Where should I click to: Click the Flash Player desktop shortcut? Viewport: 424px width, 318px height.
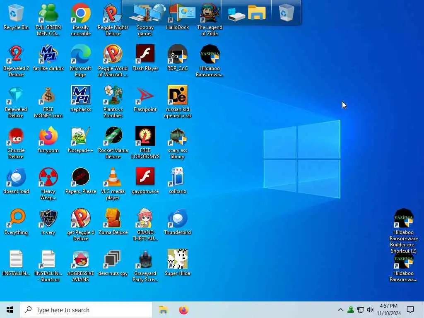coord(145,58)
